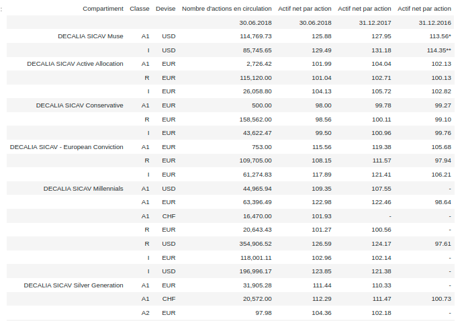Screen dimensions: 462x321
Task: Click the value 98.00
Action: coord(323,105)
